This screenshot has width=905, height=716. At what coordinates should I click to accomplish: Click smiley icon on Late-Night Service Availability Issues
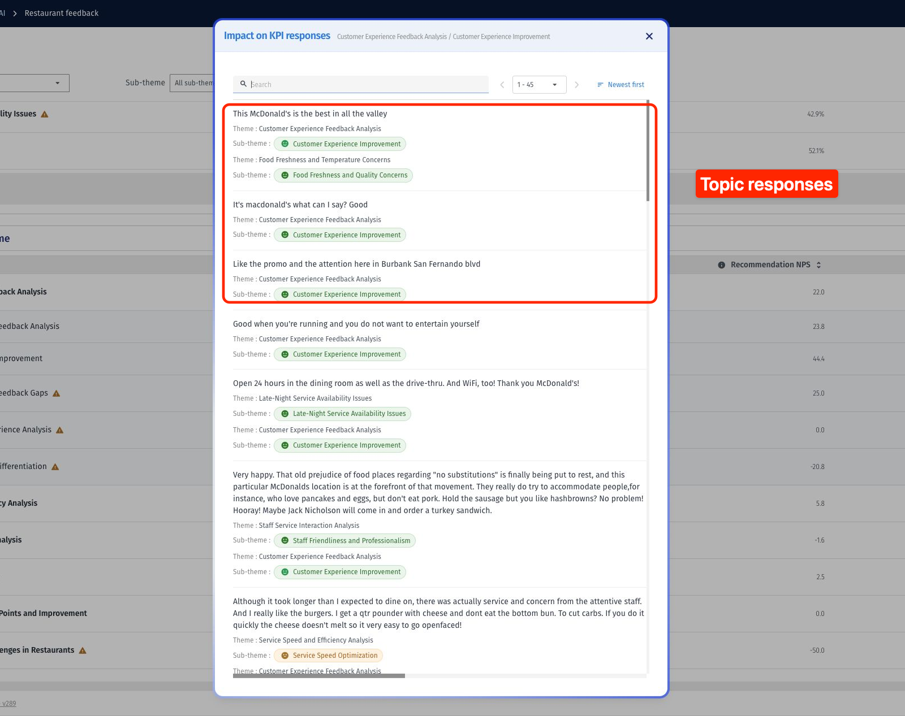[x=285, y=414]
